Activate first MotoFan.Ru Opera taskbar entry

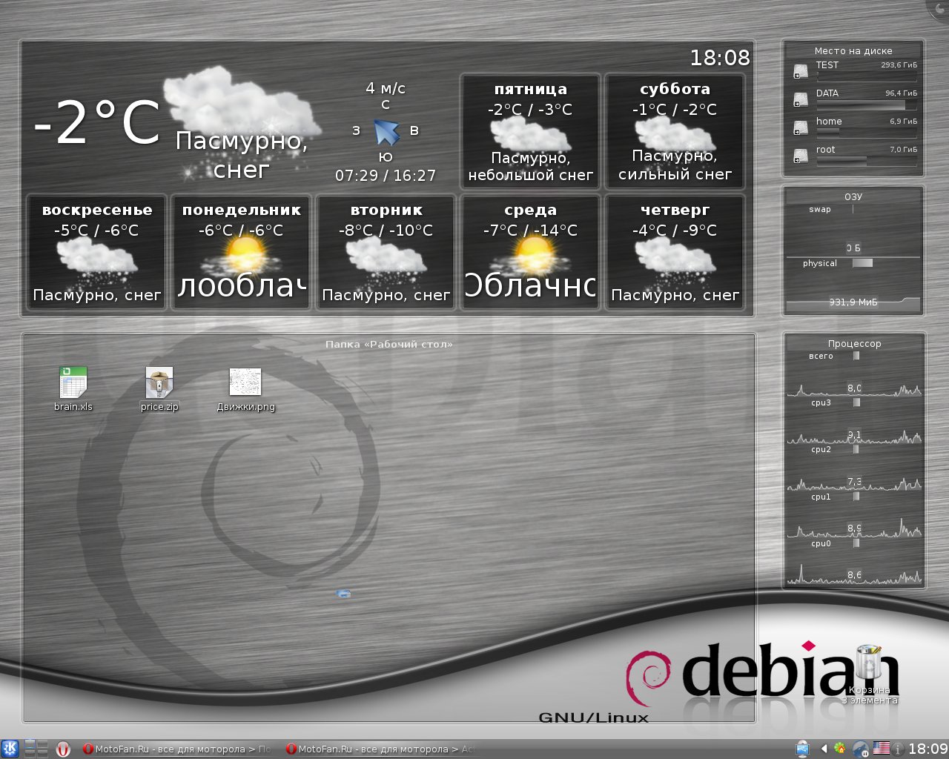pos(177,749)
